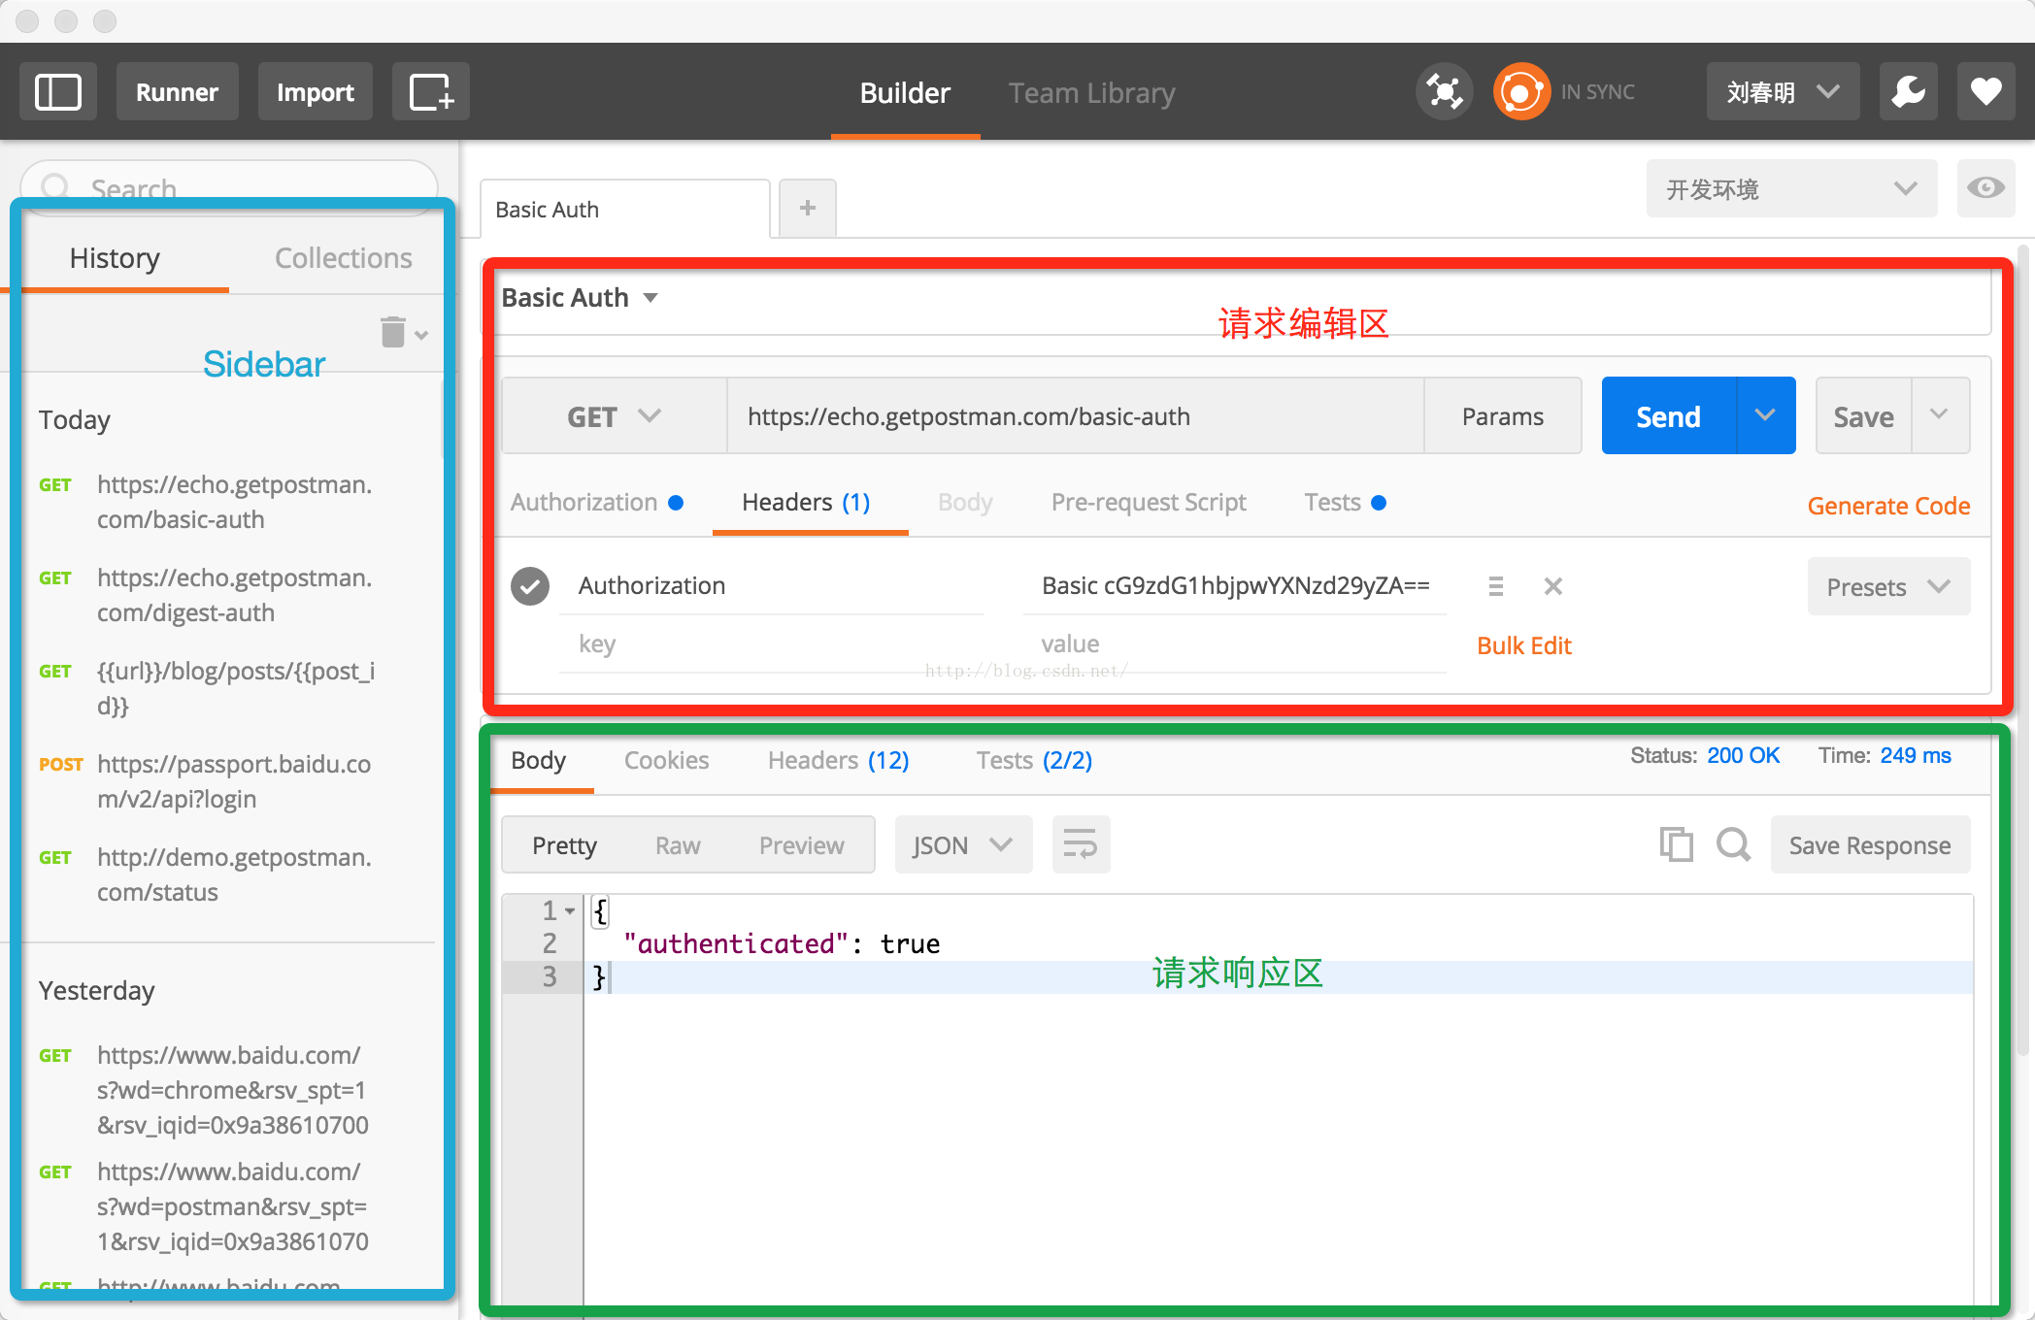The height and width of the screenshot is (1320, 2035).
Task: Open the response Headers (12) tab
Action: [x=838, y=760]
